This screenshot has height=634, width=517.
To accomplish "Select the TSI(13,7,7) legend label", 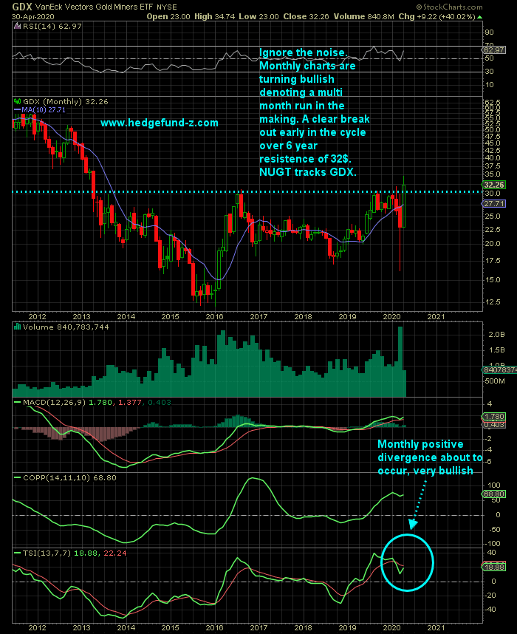I will click(47, 553).
